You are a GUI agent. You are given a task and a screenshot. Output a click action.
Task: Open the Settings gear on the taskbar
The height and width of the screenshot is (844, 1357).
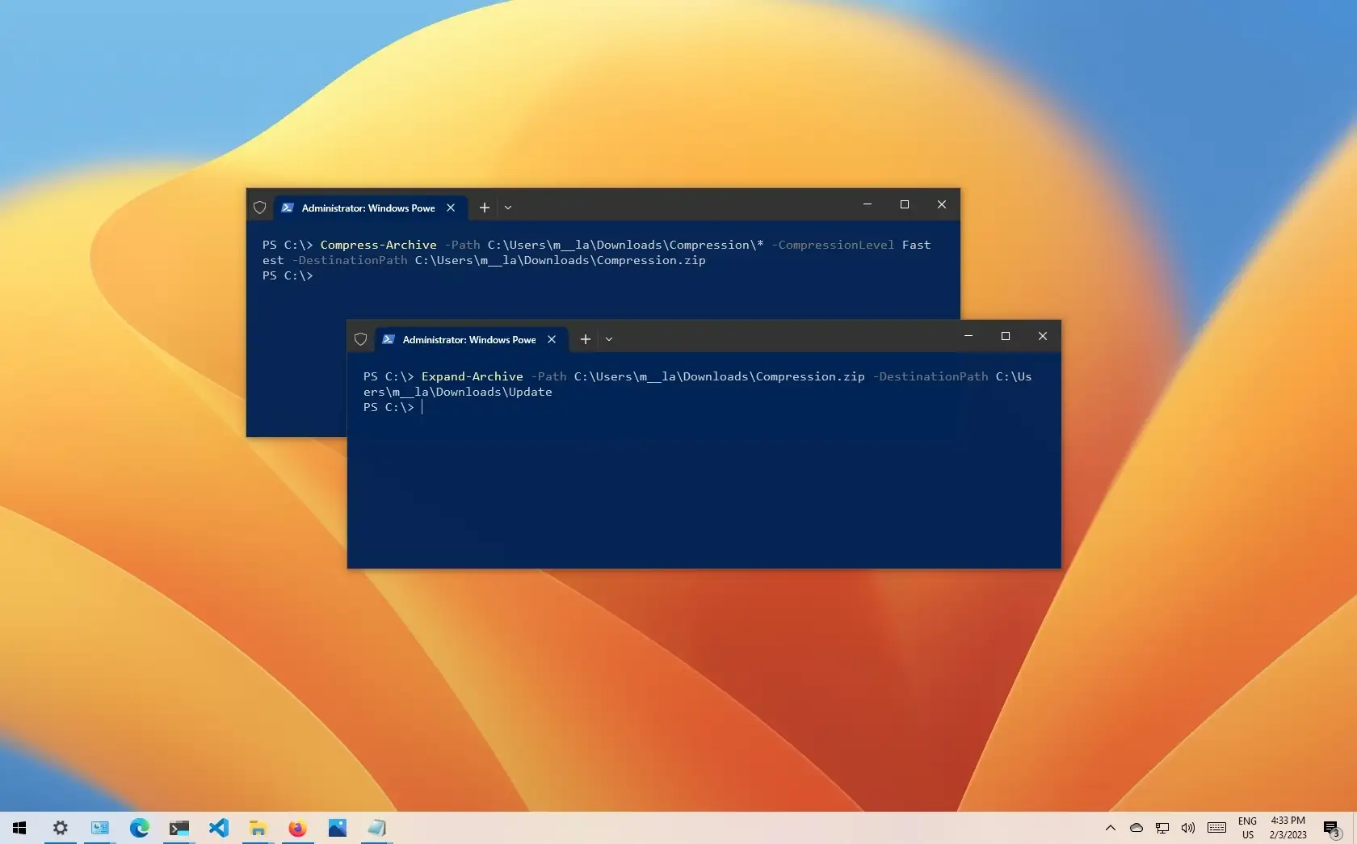(60, 828)
